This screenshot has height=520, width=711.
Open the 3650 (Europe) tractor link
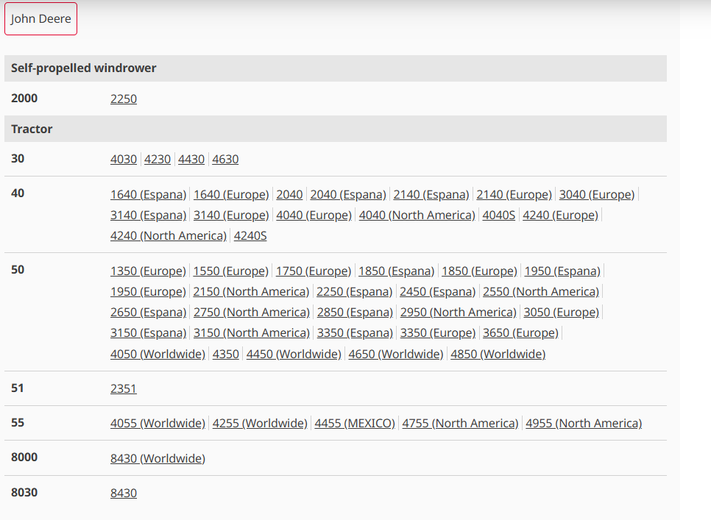pos(520,332)
